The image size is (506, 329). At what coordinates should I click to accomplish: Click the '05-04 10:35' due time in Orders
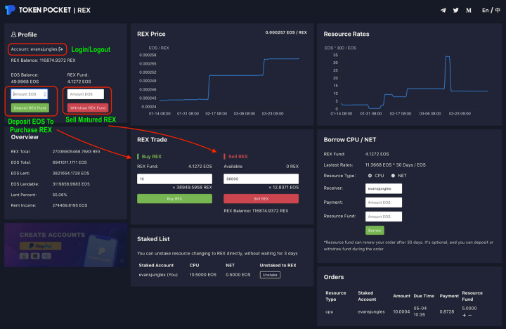(x=420, y=311)
